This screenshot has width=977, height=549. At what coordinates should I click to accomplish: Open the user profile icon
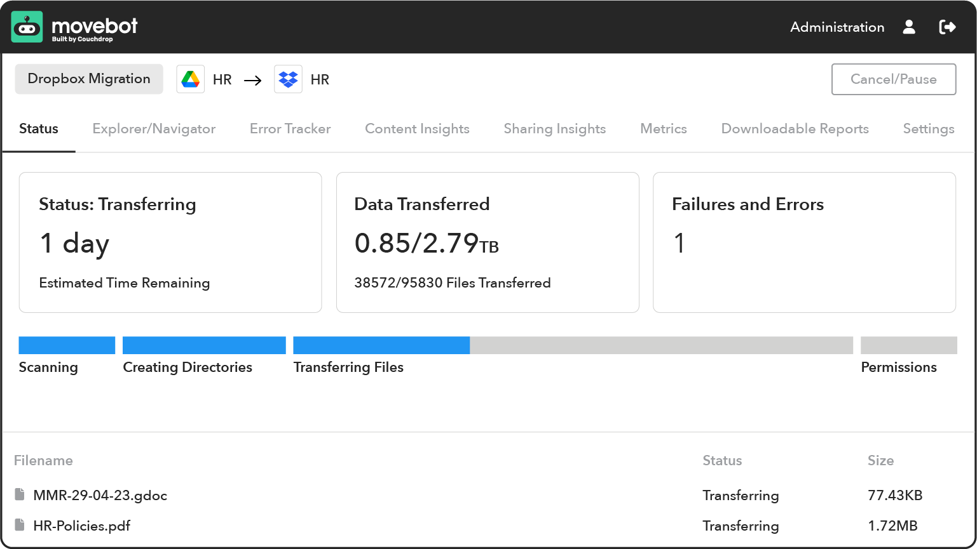(909, 27)
